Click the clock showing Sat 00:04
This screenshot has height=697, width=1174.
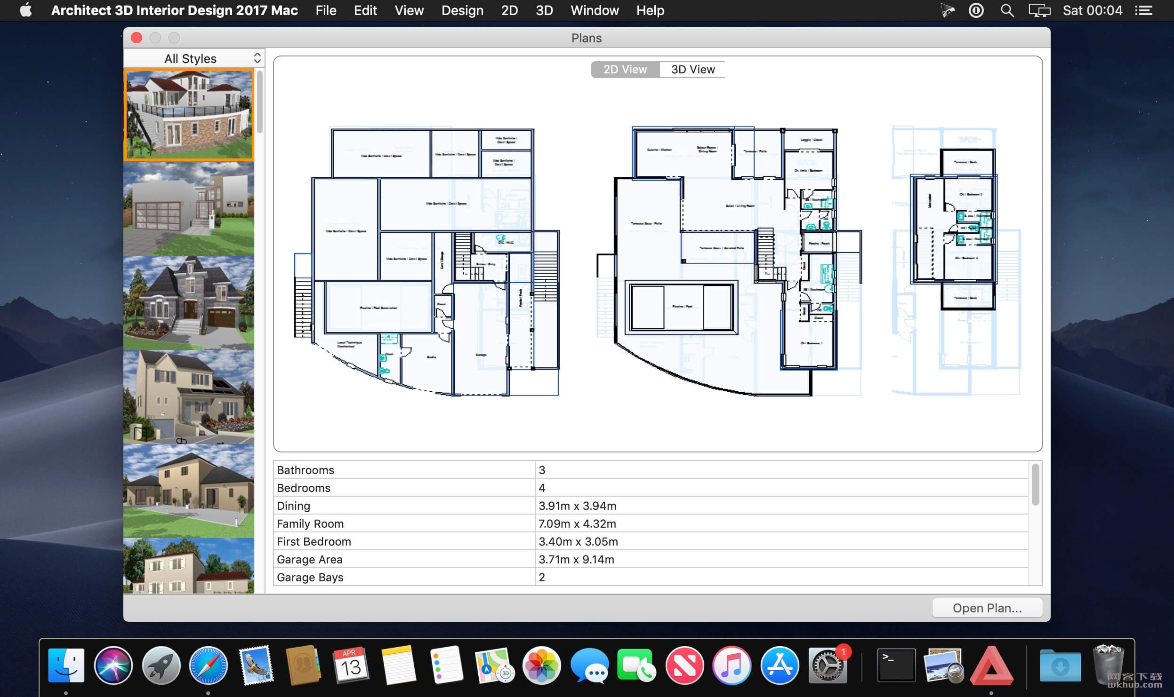[1092, 10]
